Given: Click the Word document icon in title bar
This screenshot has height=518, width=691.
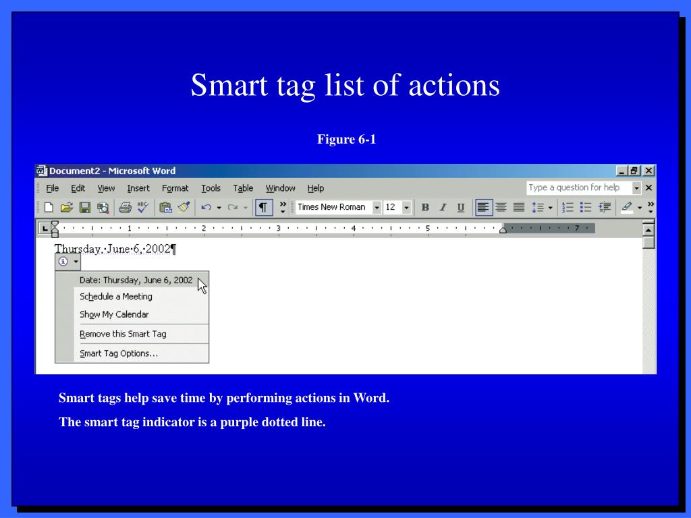Looking at the screenshot, I should pos(41,171).
